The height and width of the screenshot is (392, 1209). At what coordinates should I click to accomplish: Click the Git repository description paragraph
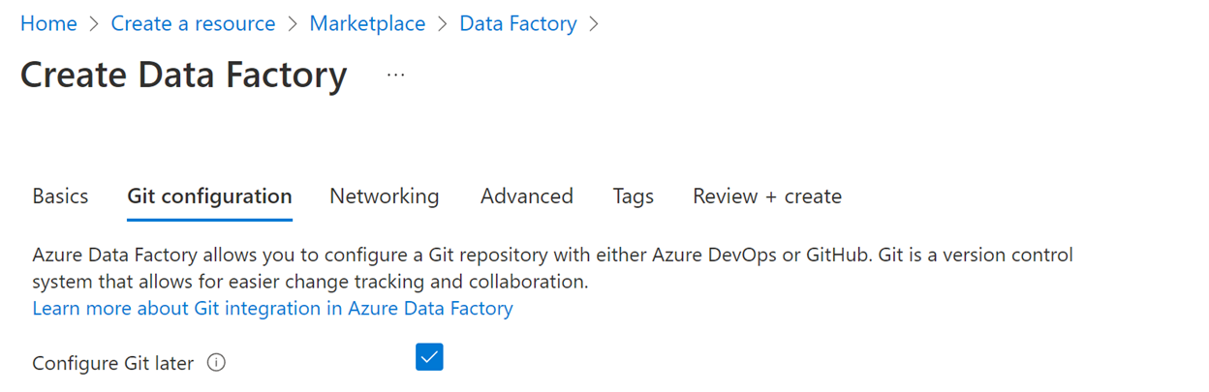tap(553, 269)
